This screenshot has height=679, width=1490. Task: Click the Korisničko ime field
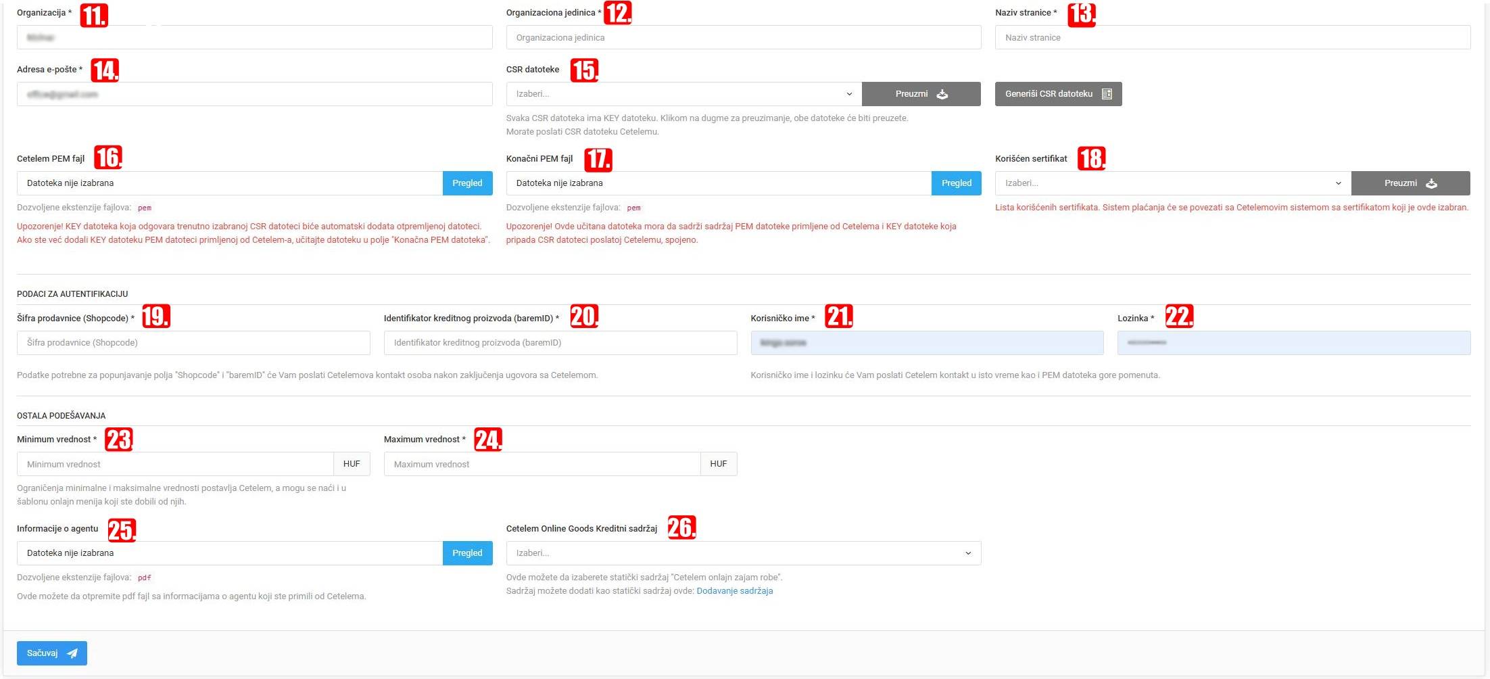pyautogui.click(x=926, y=343)
